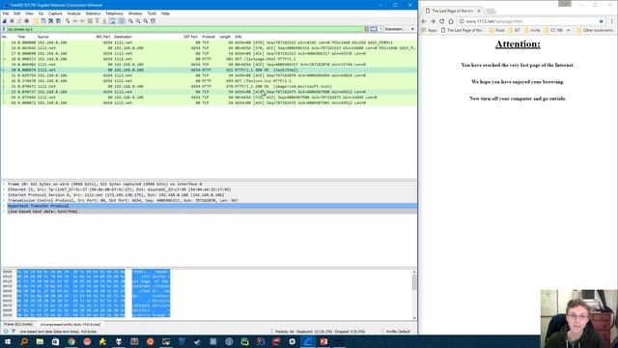This screenshot has height=348, width=618.
Task: Open the Apps shortcut in bookmarks bar
Action: point(429,30)
